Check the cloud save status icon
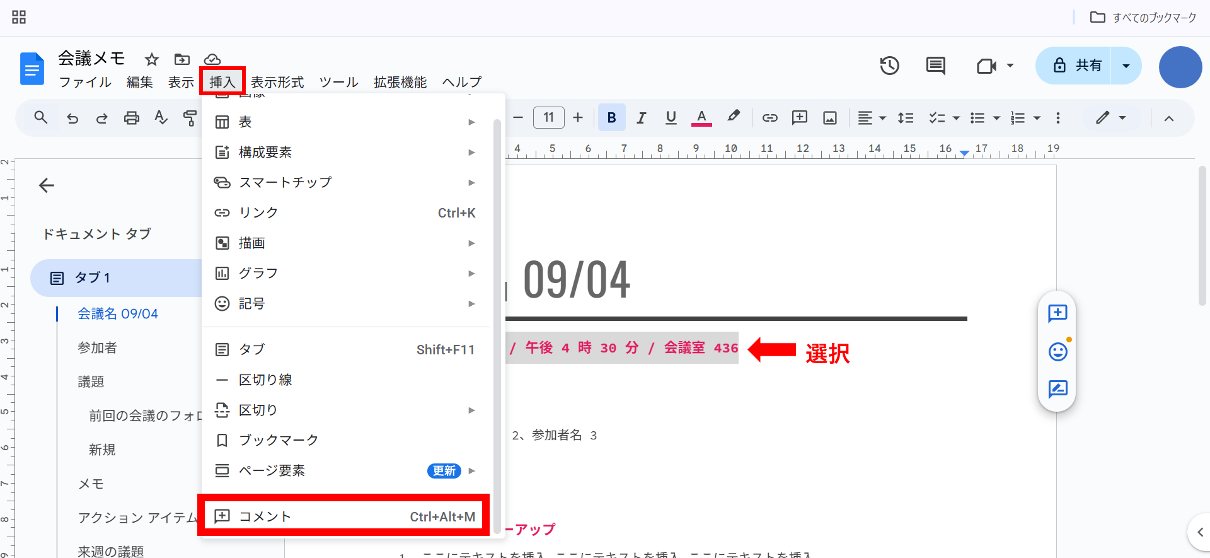 coord(212,59)
